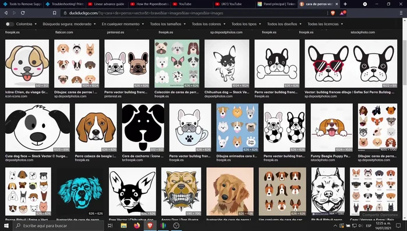The image size is (407, 231).
Task: Open 'Perro cabeza de beagle' link
Action: click(x=95, y=156)
